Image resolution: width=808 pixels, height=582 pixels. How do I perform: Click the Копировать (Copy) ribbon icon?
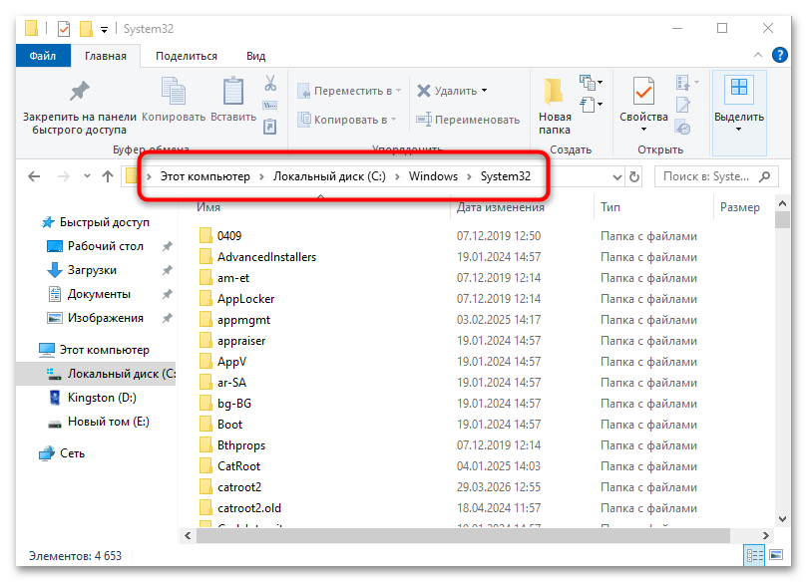(x=173, y=92)
